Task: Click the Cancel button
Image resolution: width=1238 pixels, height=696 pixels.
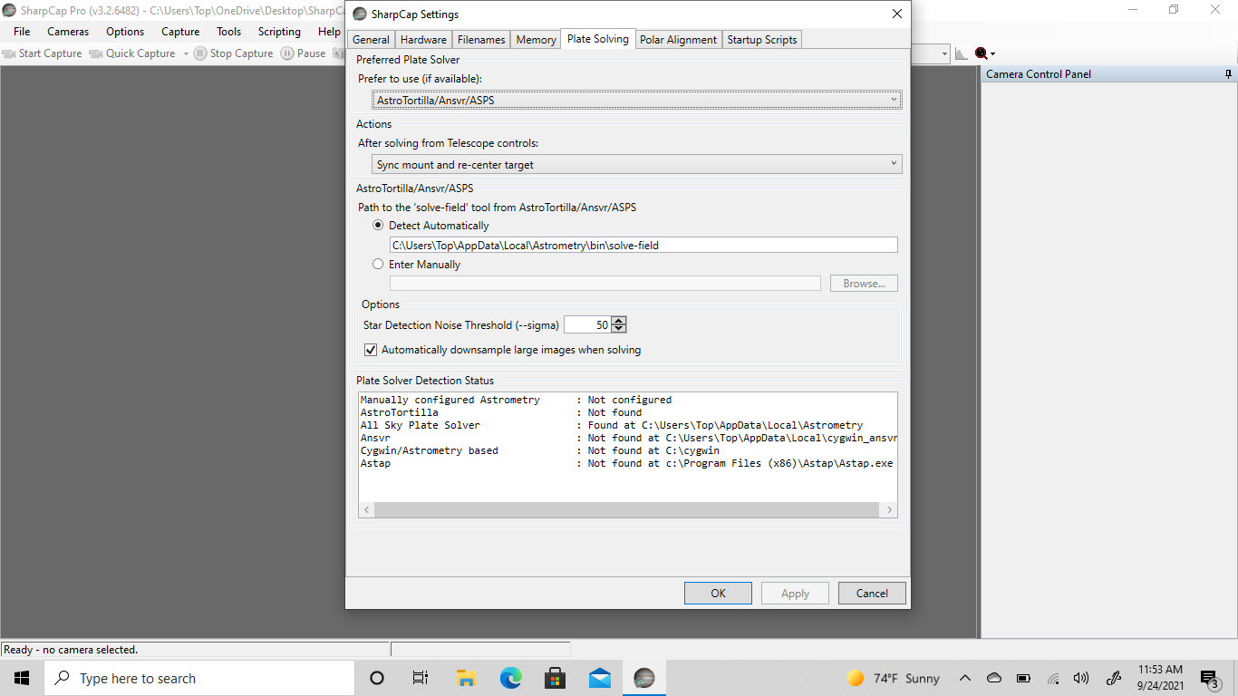Action: 872,594
